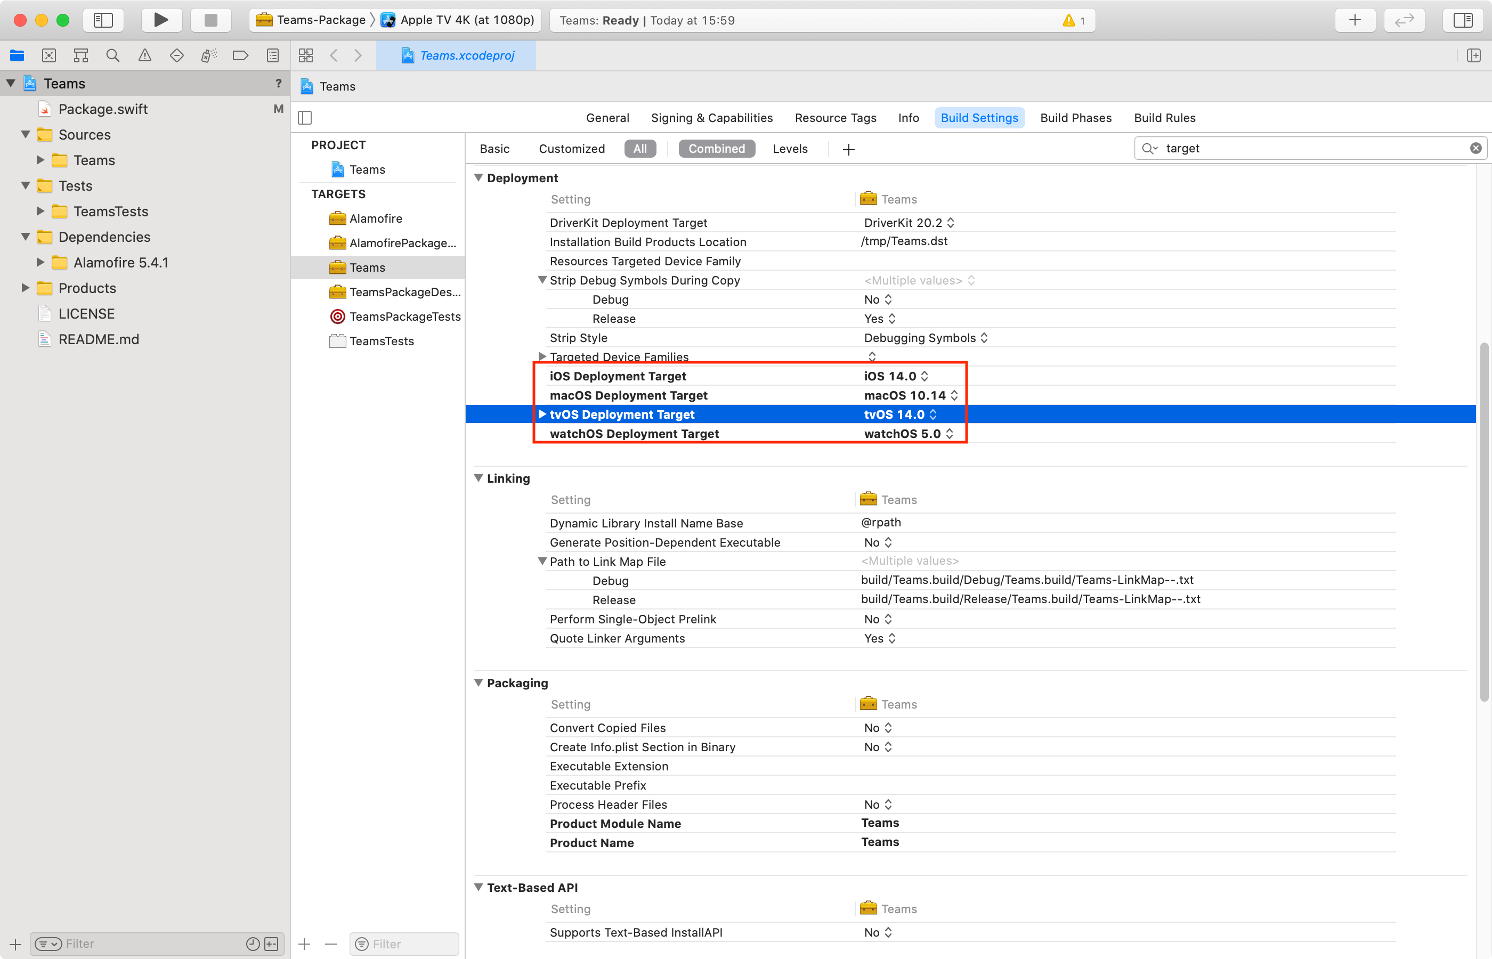Switch to the Signing & Capabilities tab

coord(711,118)
